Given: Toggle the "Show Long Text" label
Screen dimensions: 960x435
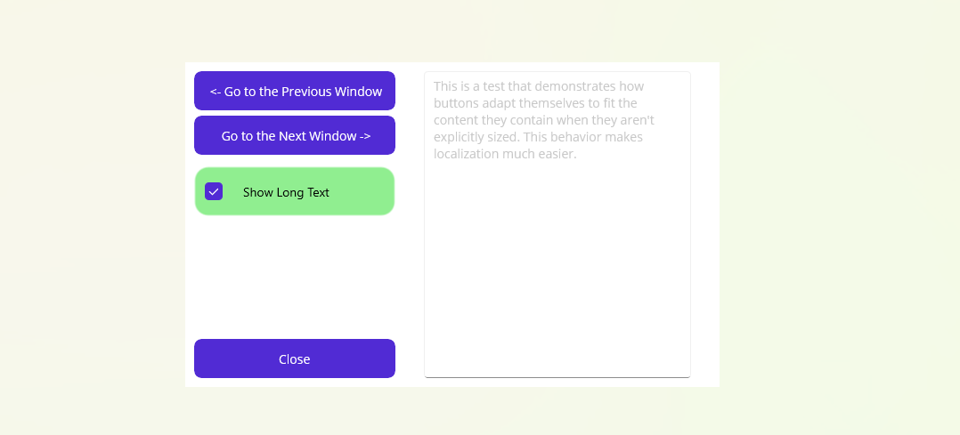Looking at the screenshot, I should click(286, 192).
